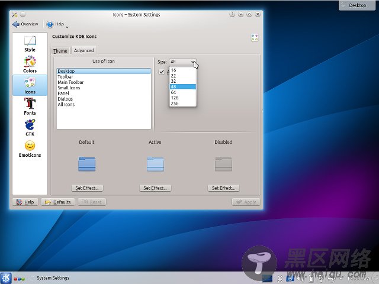The width and height of the screenshot is (379, 284).
Task: Click the Default folder icon preview
Action: pos(87,164)
